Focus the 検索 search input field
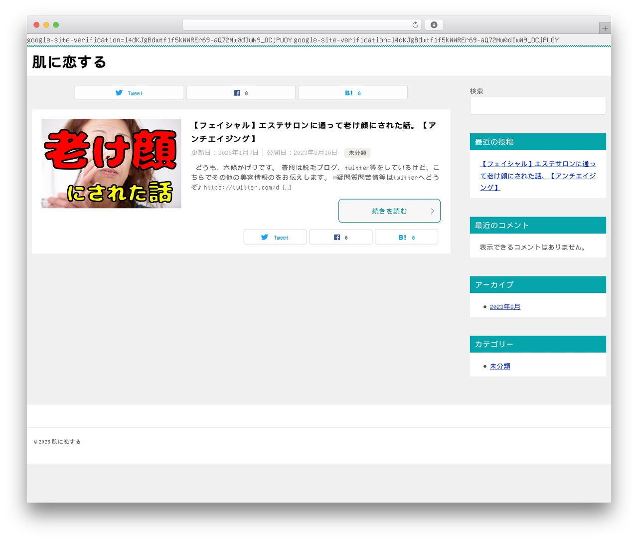The height and width of the screenshot is (541, 638). 538,106
